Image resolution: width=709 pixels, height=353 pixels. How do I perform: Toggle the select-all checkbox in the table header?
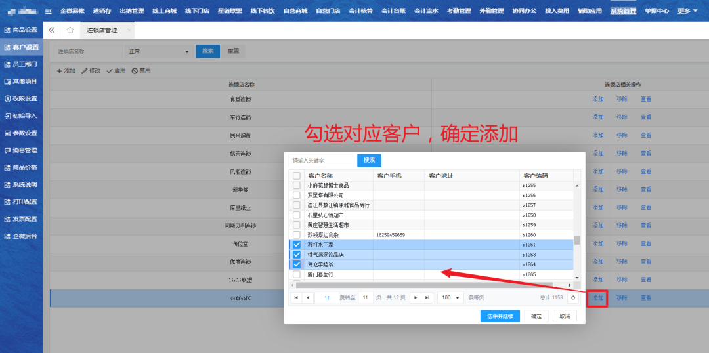tap(297, 176)
